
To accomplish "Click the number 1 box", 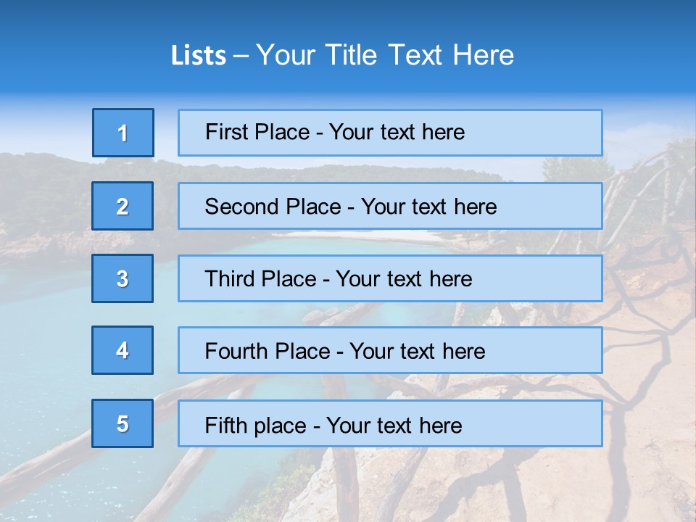I will 123,133.
